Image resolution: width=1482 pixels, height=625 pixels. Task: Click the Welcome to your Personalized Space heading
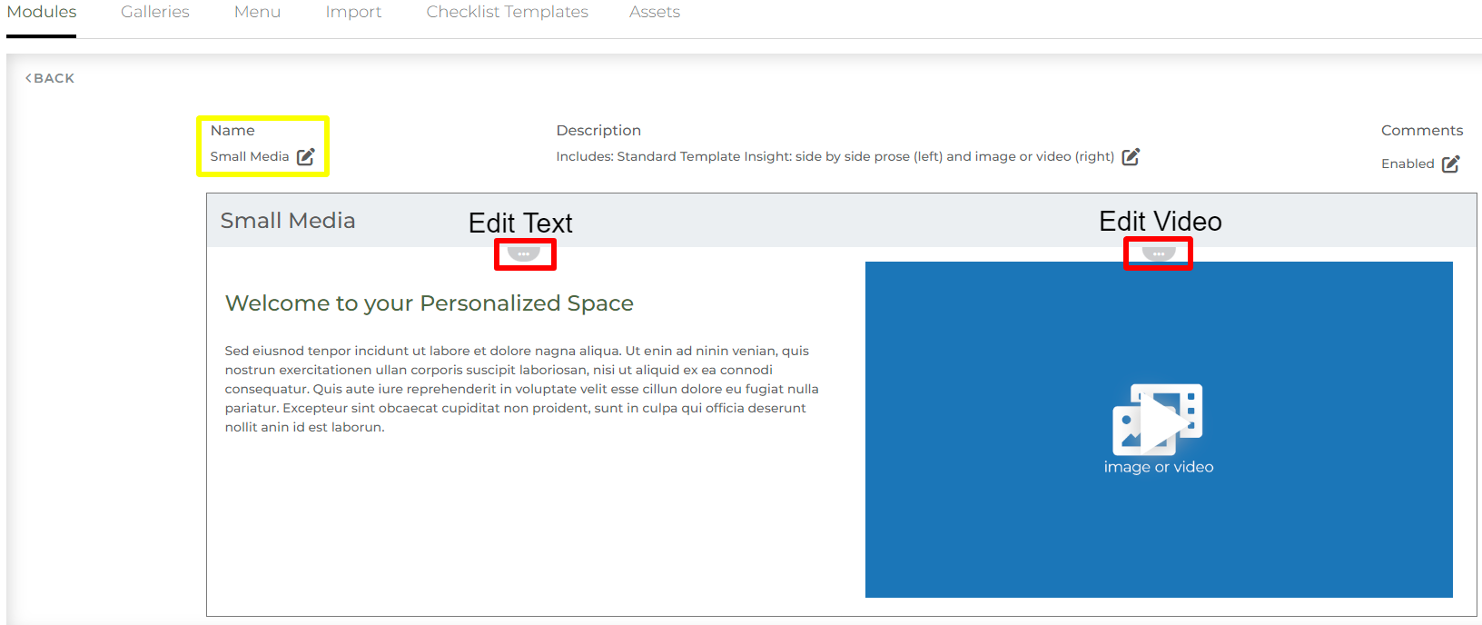point(430,303)
